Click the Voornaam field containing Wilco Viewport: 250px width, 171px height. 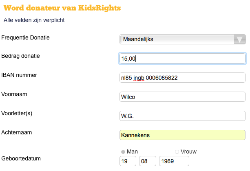point(182,96)
